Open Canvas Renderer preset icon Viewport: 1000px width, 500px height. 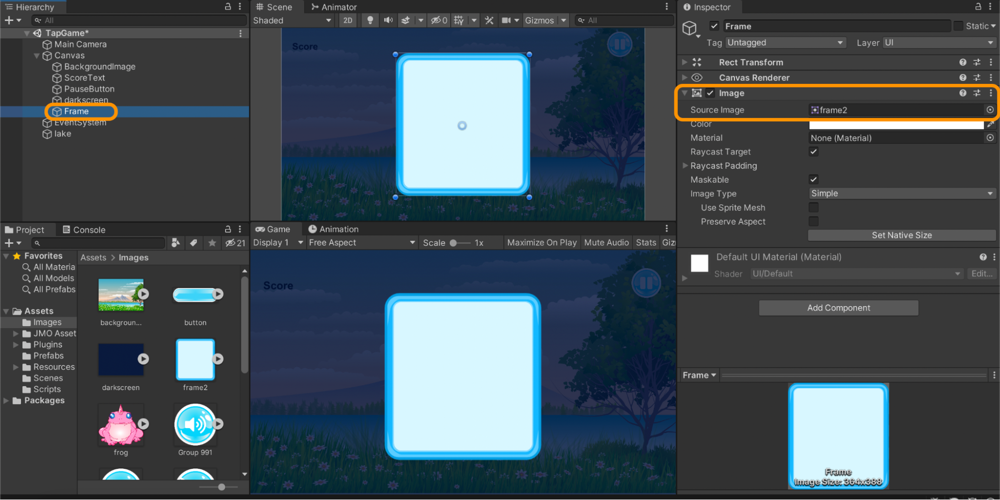tap(977, 77)
